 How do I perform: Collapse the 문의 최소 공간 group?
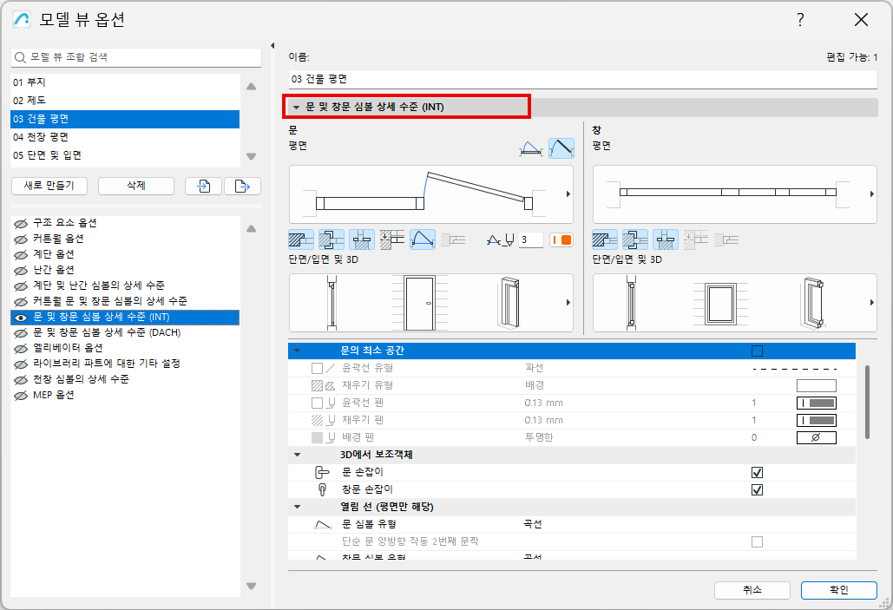point(297,351)
